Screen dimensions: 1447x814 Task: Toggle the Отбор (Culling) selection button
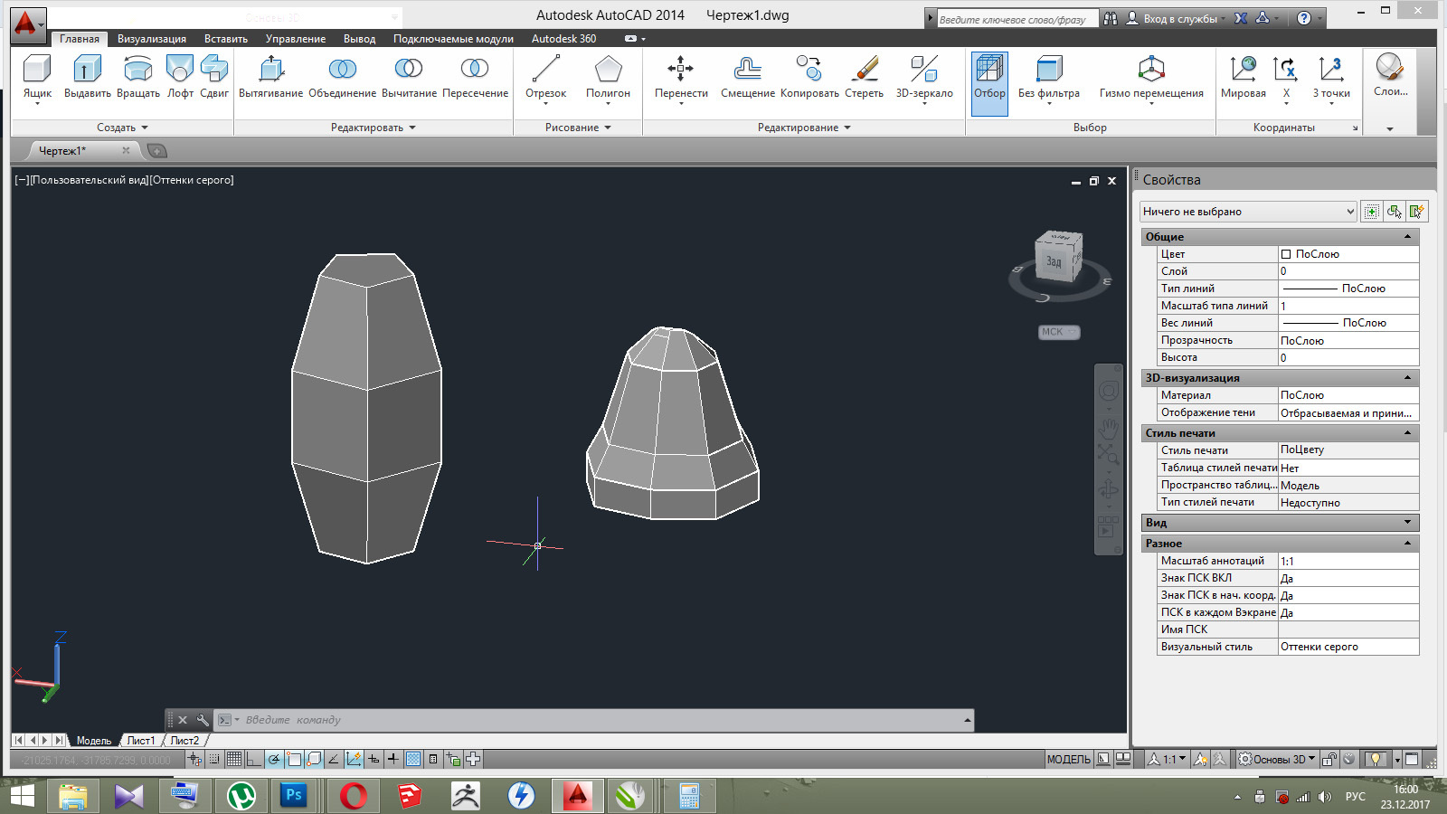pos(989,82)
